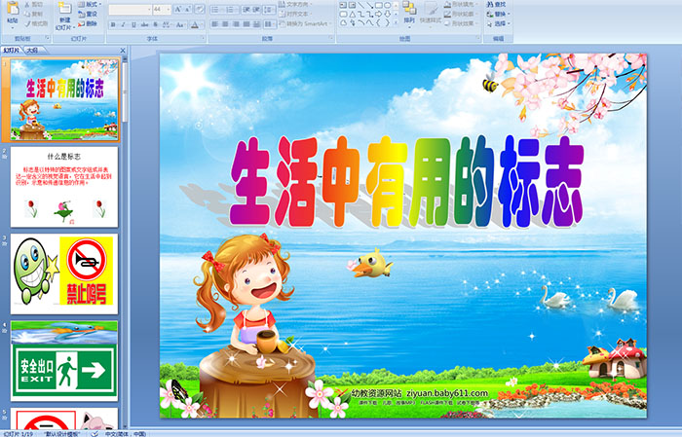
Task: Click the Reset (重设) slide button
Action: click(x=90, y=16)
